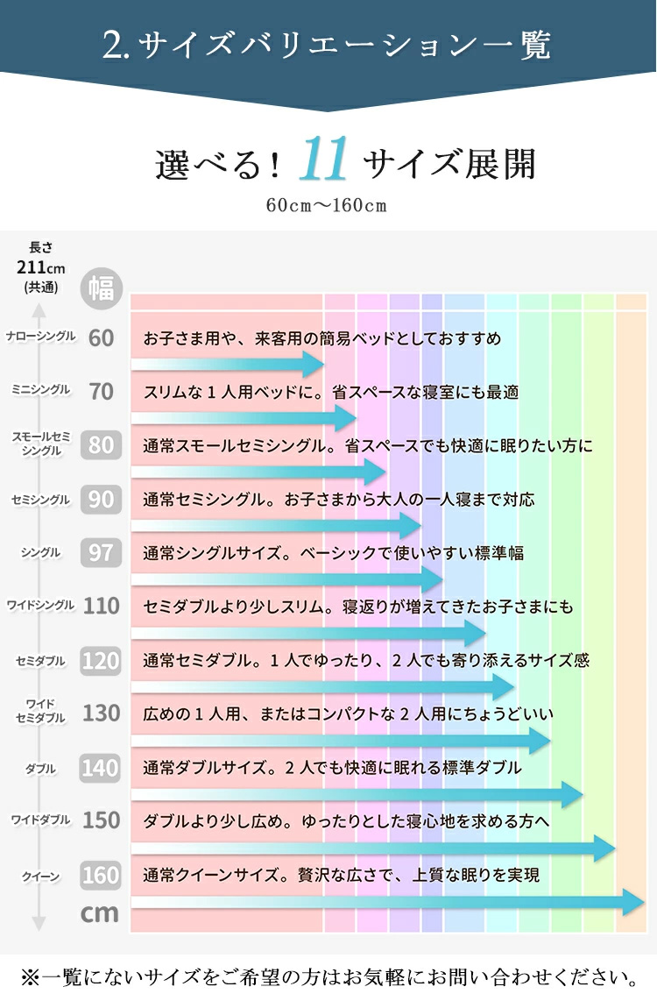Click the 130 width number
657x1008 pixels.
pos(102,713)
